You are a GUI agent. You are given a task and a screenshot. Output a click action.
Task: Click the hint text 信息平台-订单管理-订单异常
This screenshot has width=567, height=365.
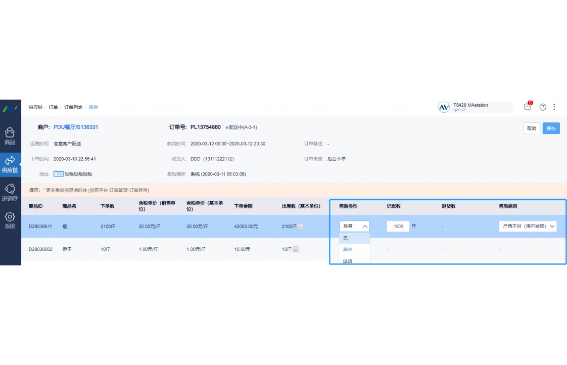point(119,190)
